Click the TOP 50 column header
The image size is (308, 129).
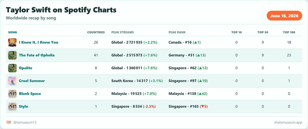263,32
